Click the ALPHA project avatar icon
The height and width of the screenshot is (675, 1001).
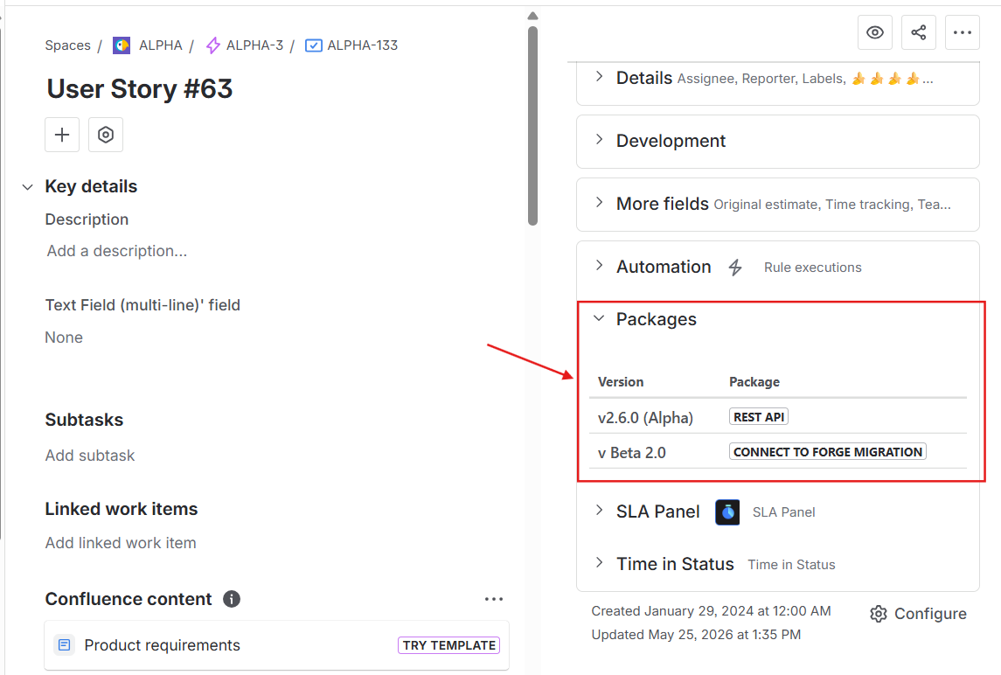point(122,45)
